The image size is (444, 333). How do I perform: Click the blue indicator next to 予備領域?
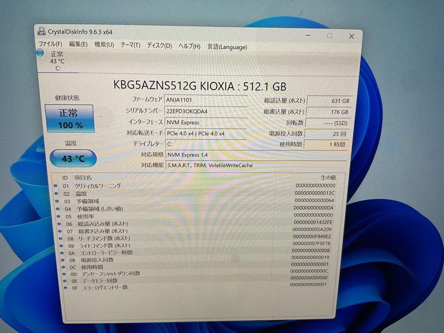coord(56,201)
